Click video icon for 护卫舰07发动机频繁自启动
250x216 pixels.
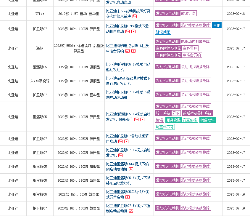(x=126, y=141)
